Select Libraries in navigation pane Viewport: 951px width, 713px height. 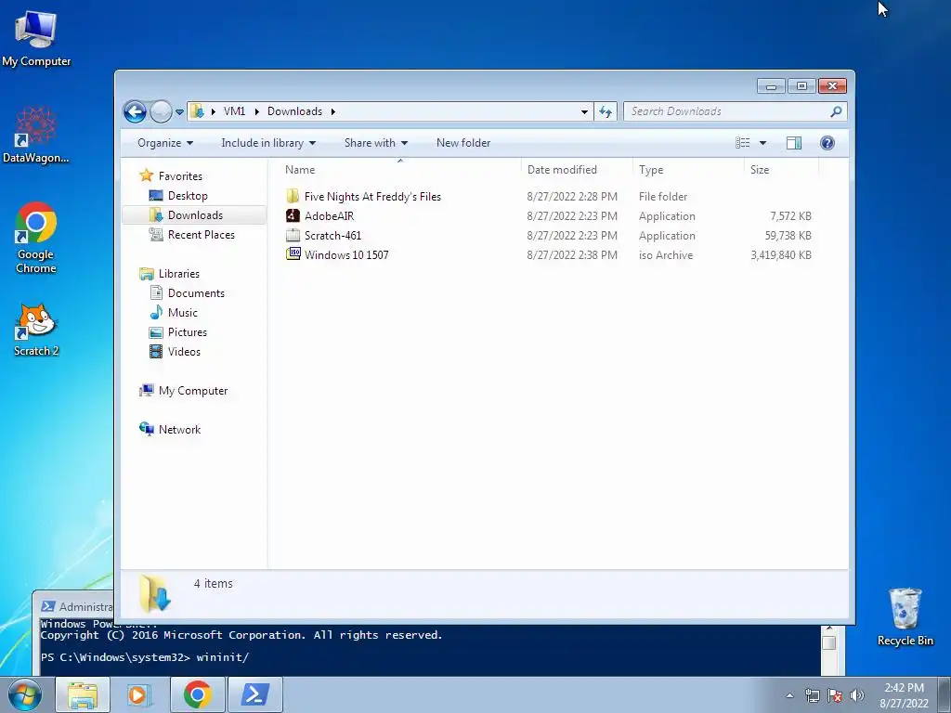click(179, 274)
